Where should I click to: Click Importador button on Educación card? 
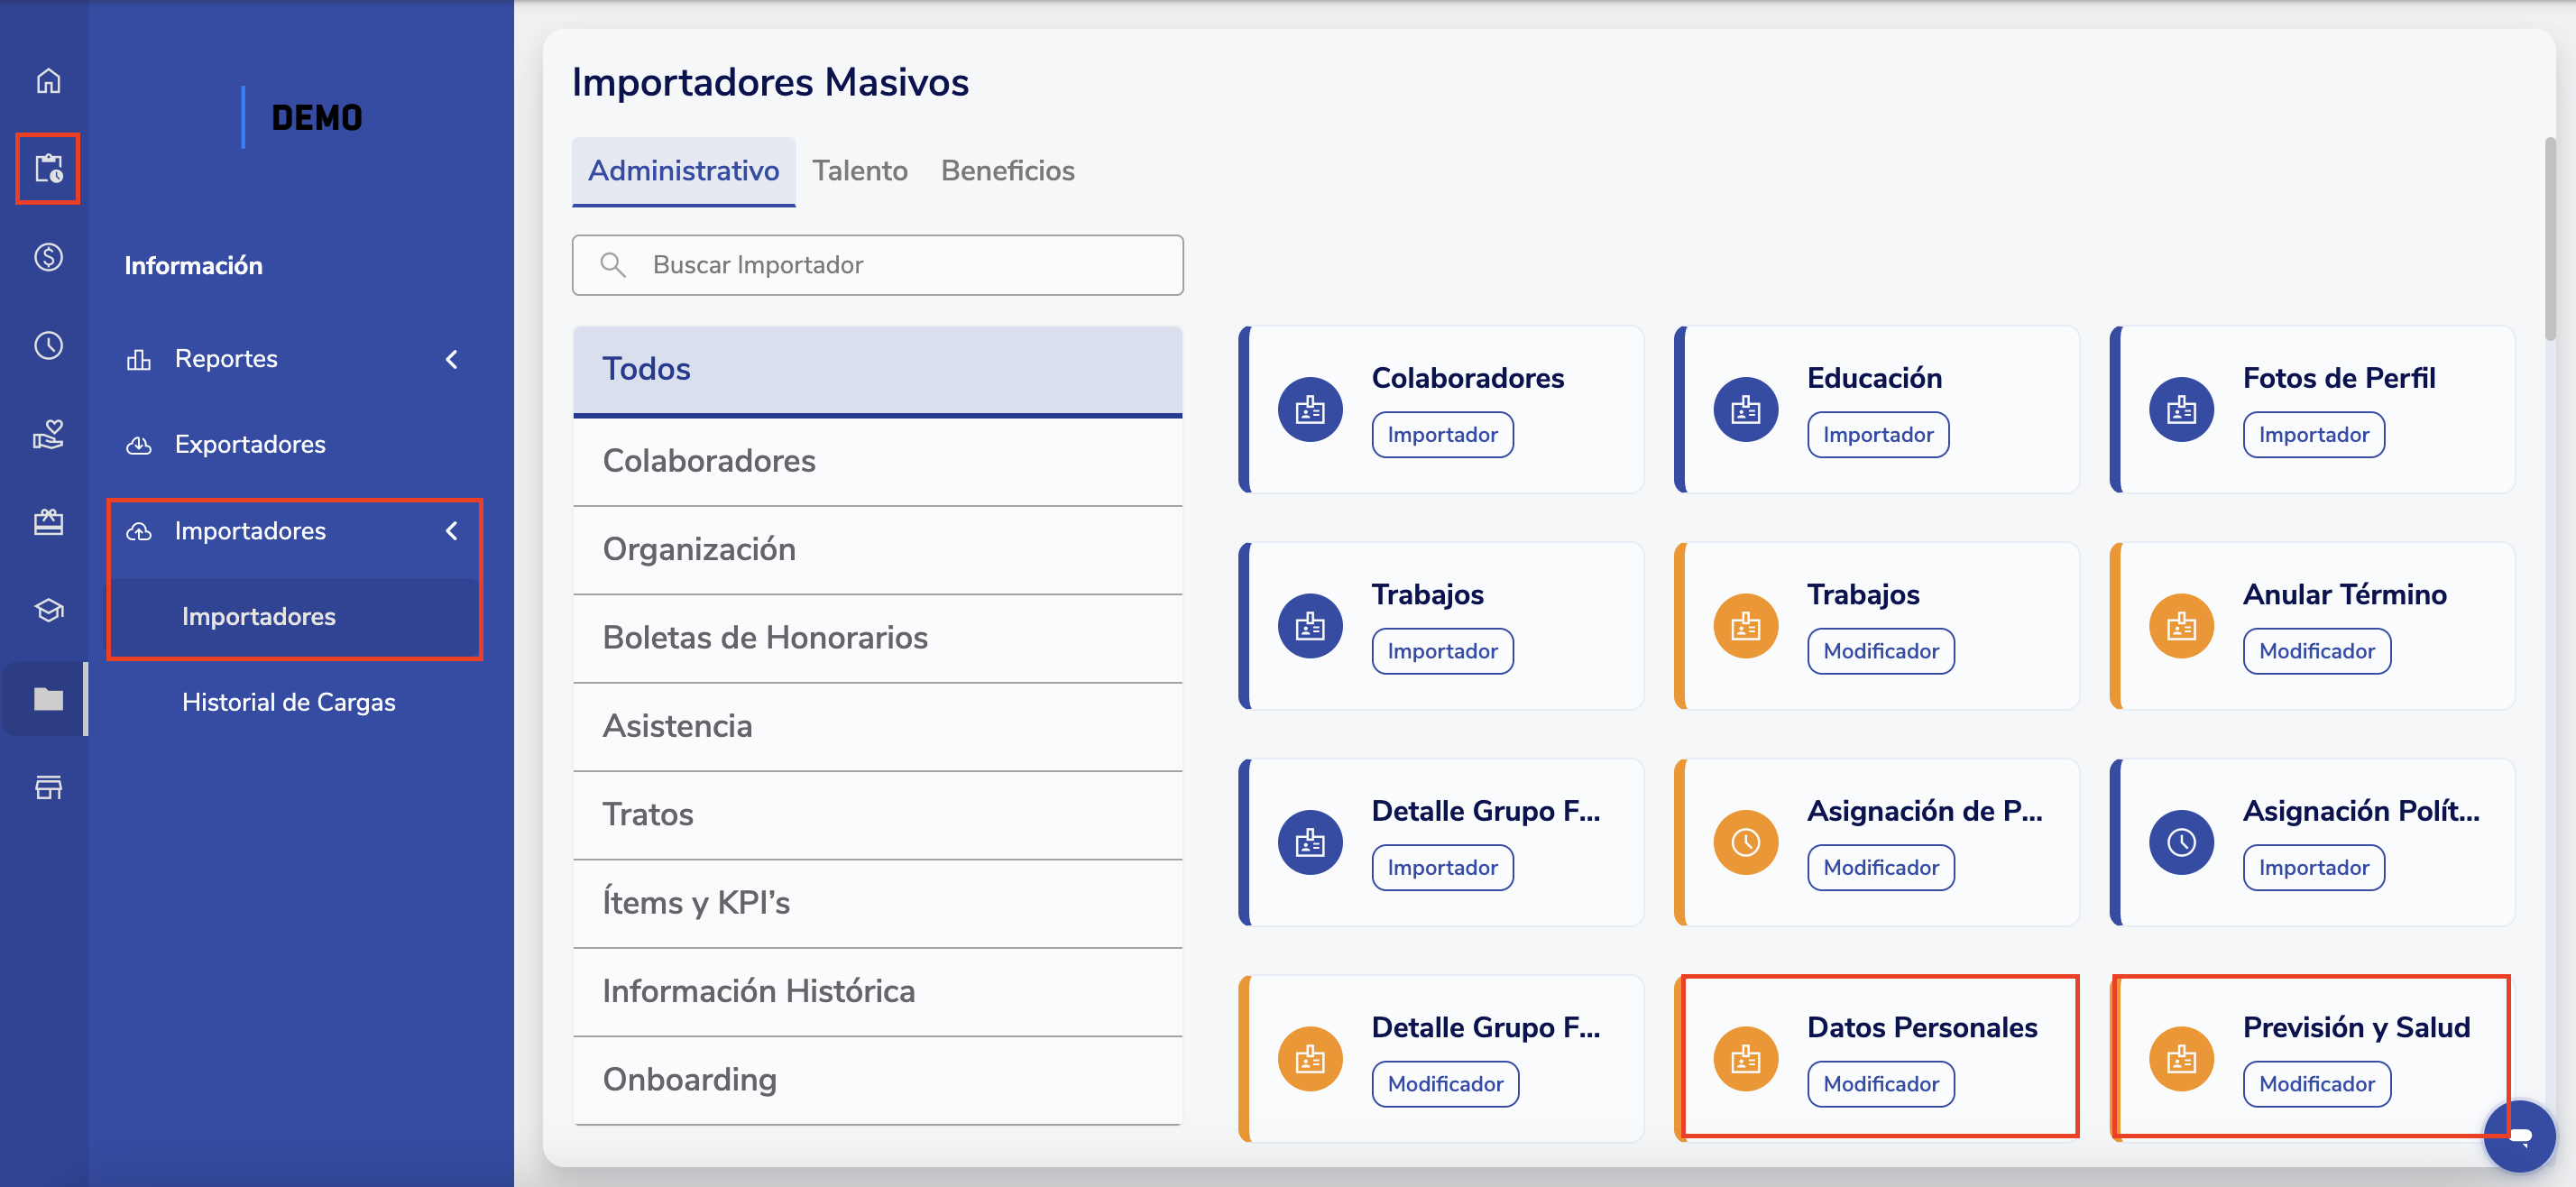click(1877, 435)
